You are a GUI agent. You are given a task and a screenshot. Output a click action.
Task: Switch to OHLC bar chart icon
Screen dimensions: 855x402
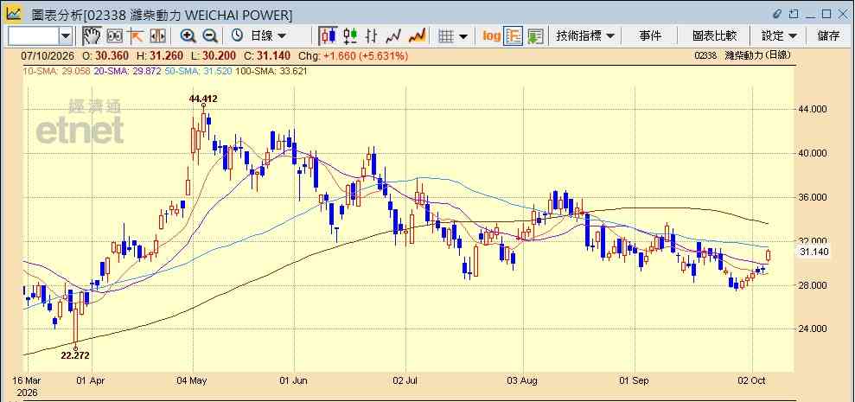coord(372,36)
